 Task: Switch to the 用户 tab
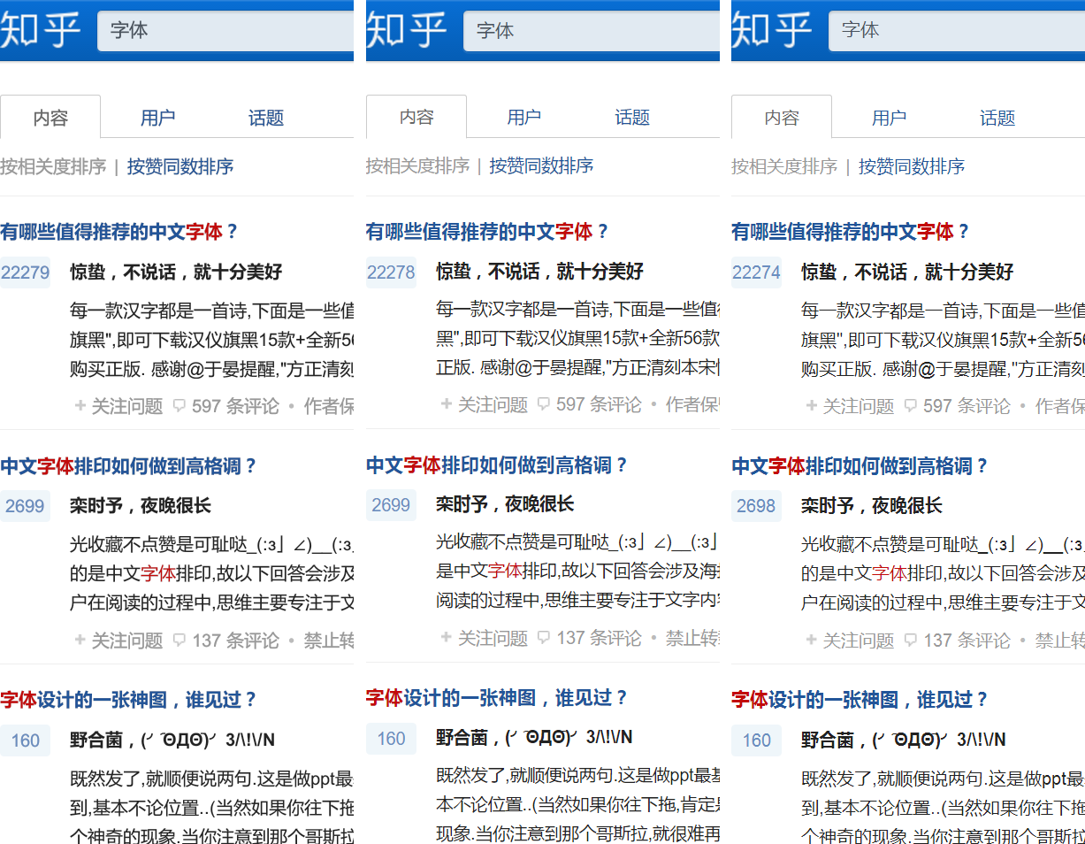point(157,116)
